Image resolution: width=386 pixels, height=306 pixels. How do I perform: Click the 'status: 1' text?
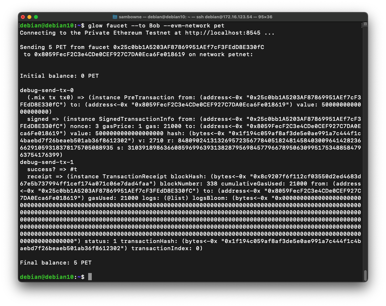(x=101, y=241)
